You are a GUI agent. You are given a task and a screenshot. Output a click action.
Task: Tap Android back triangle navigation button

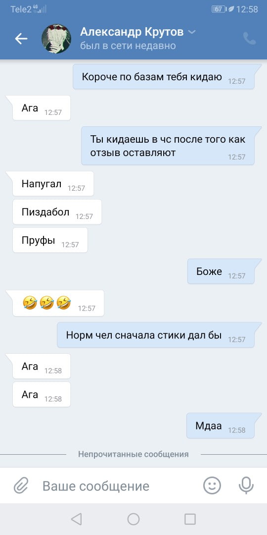coord(76,519)
